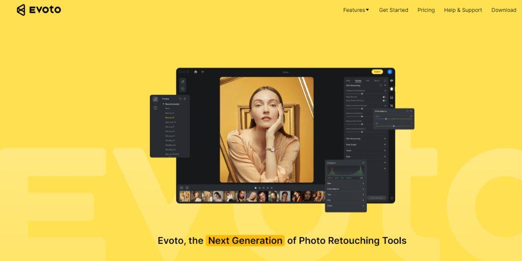The image size is (522, 261).
Task: Click the first slider under the Skin Retouching header
Action: (366, 94)
